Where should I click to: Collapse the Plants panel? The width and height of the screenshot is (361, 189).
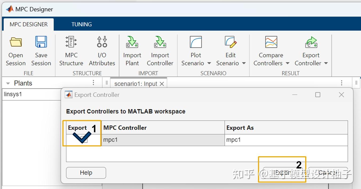coord(8,83)
